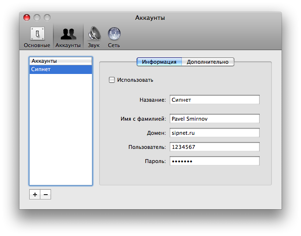Viewport: 301px width, 236px height.
Task: Open the Звук speaker preferences
Action: (94, 37)
